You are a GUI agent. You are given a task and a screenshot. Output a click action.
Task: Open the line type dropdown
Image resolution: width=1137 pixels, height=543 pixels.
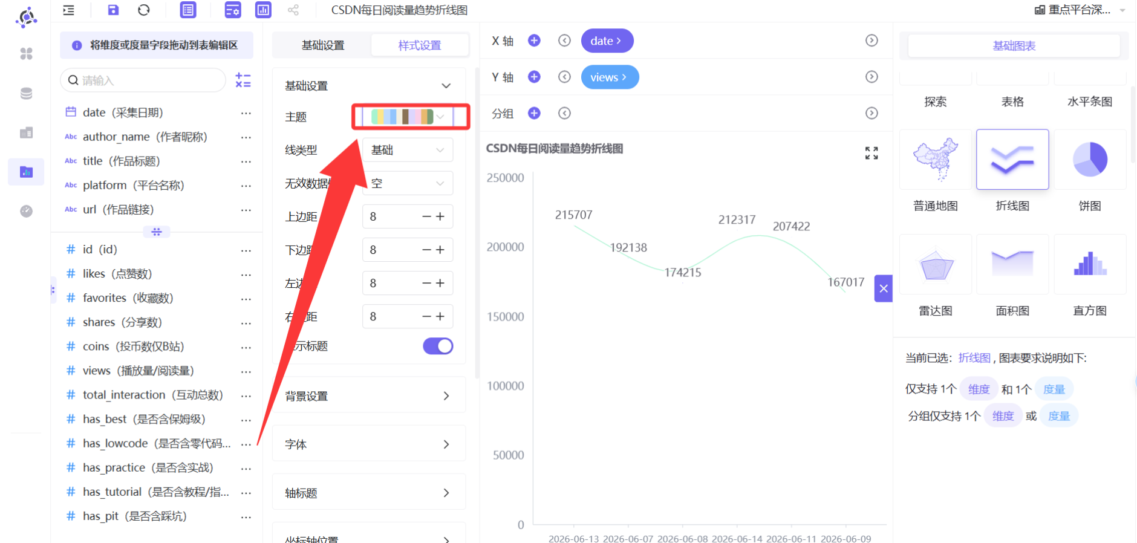point(408,150)
